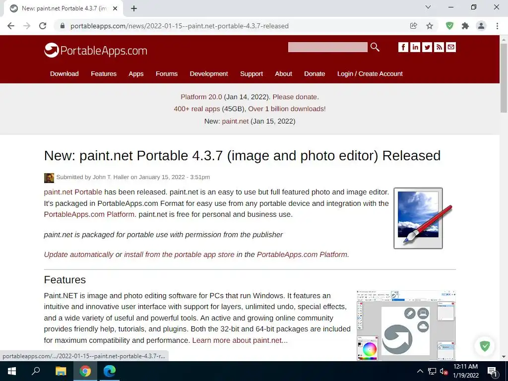Open the RSS feed icon
The height and width of the screenshot is (381, 508).
[439, 47]
